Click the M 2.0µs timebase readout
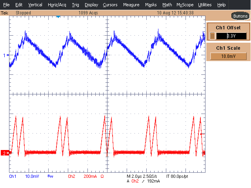Image resolution: width=251 pixels, height=188 pixels. (x=134, y=176)
